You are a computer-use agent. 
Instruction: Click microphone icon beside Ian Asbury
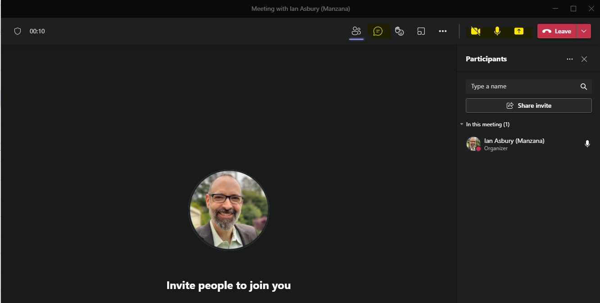point(587,144)
